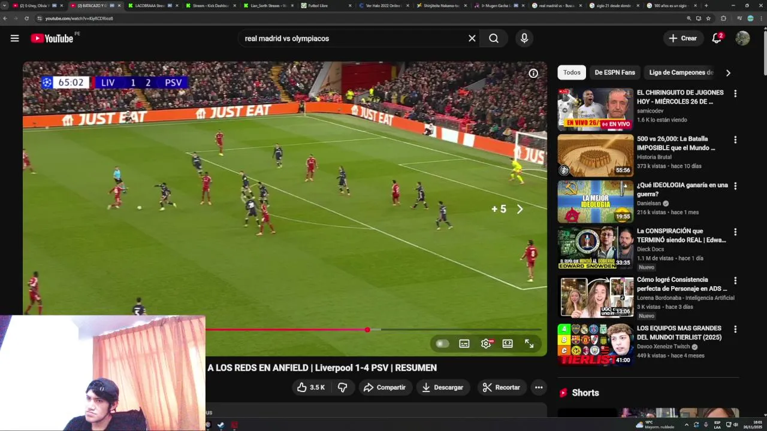
Task: Open options for ¿Qué IDEOLOGIA video
Action: tap(735, 186)
